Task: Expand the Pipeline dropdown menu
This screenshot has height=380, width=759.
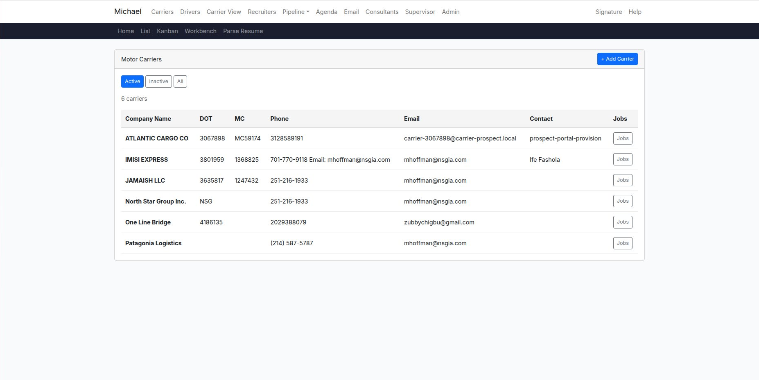Action: 296,12
